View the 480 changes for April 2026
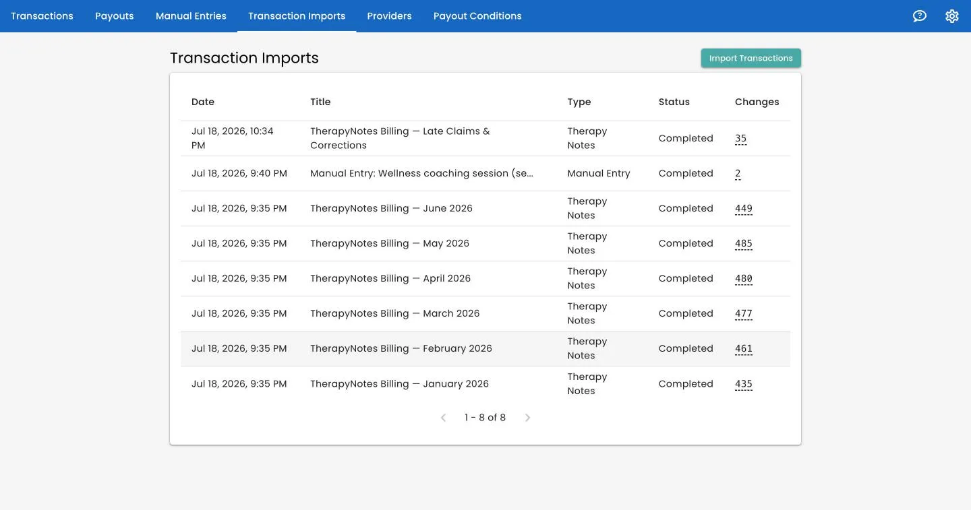Screen dimensions: 971x510 (x=744, y=279)
